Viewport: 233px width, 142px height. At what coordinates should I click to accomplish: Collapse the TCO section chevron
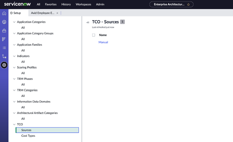(x=14, y=124)
